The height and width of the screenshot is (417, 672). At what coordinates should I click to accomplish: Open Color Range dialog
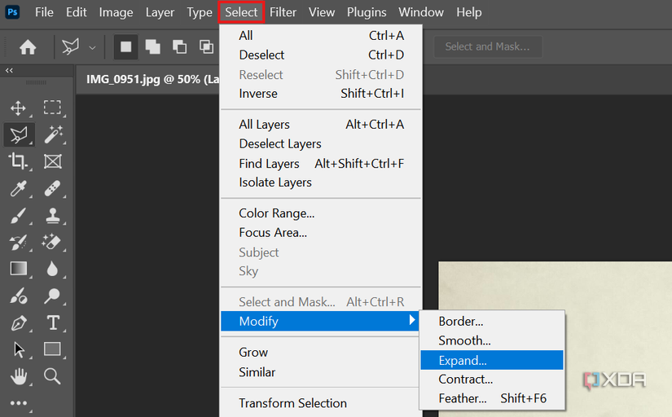[x=321, y=213]
